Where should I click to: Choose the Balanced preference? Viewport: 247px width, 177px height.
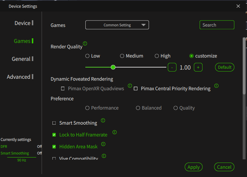[x=138, y=108]
